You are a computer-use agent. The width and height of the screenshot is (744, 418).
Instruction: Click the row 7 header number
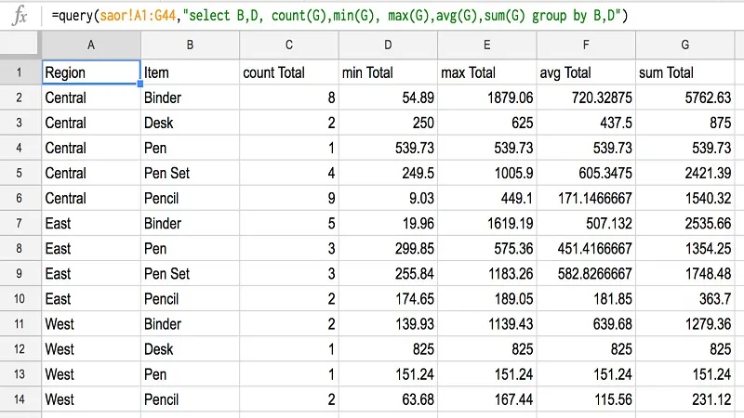click(x=20, y=223)
